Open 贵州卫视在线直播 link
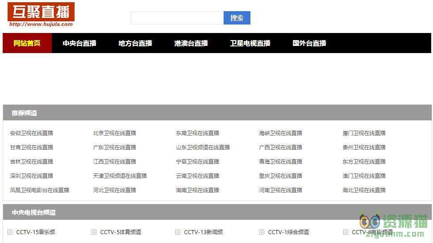This screenshot has height=243, width=433. click(x=364, y=148)
